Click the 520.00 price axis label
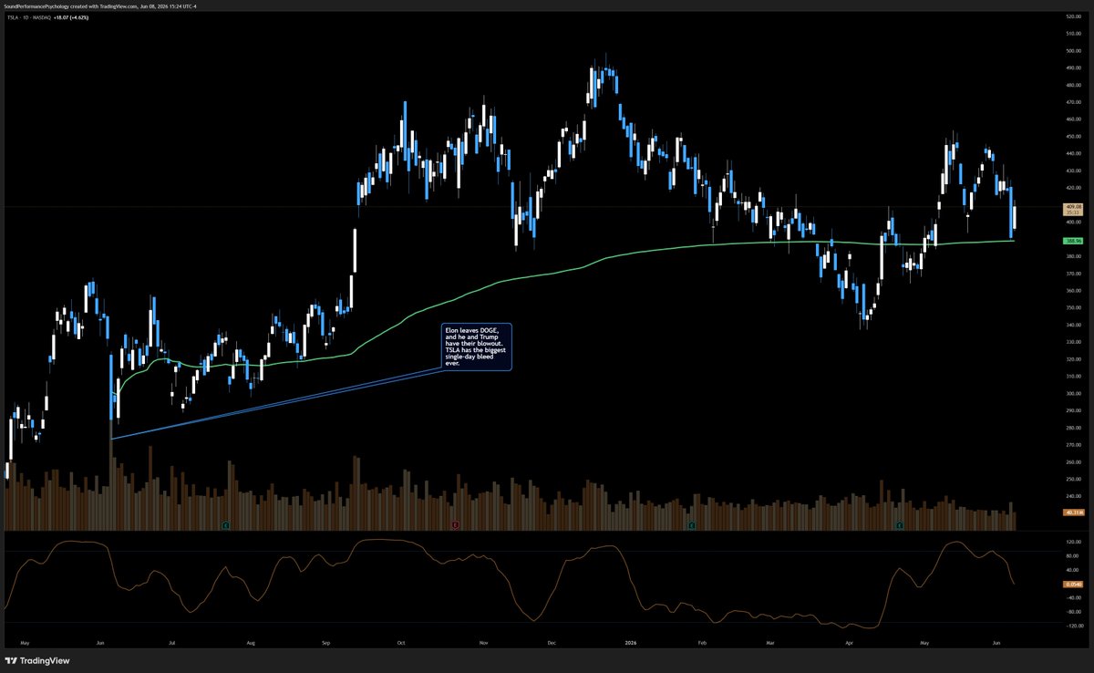 1072,16
